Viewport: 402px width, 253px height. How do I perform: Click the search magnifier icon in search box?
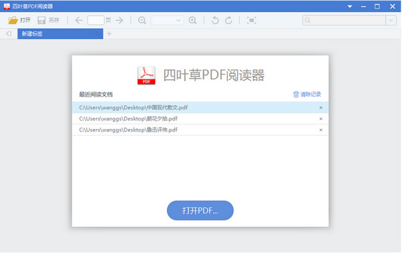click(308, 20)
